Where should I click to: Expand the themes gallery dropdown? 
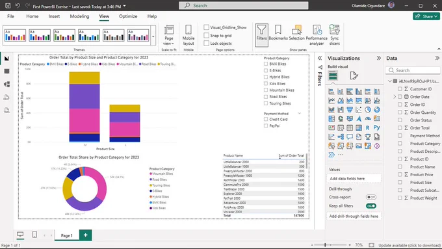coord(153,36)
